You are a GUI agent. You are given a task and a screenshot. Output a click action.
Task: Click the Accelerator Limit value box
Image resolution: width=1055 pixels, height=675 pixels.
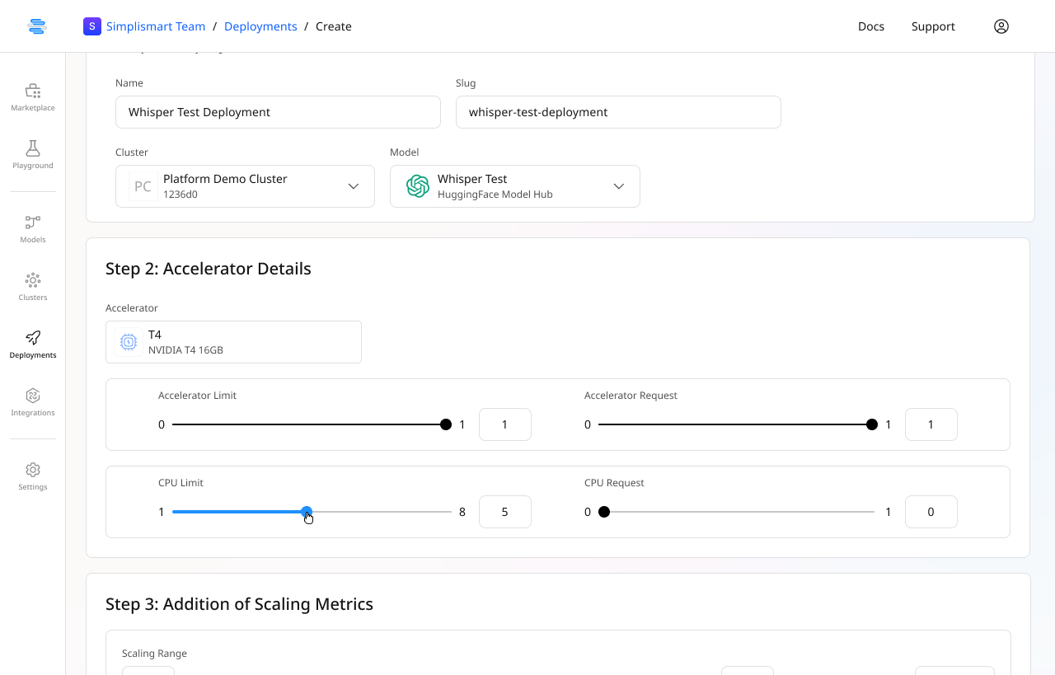tap(505, 424)
